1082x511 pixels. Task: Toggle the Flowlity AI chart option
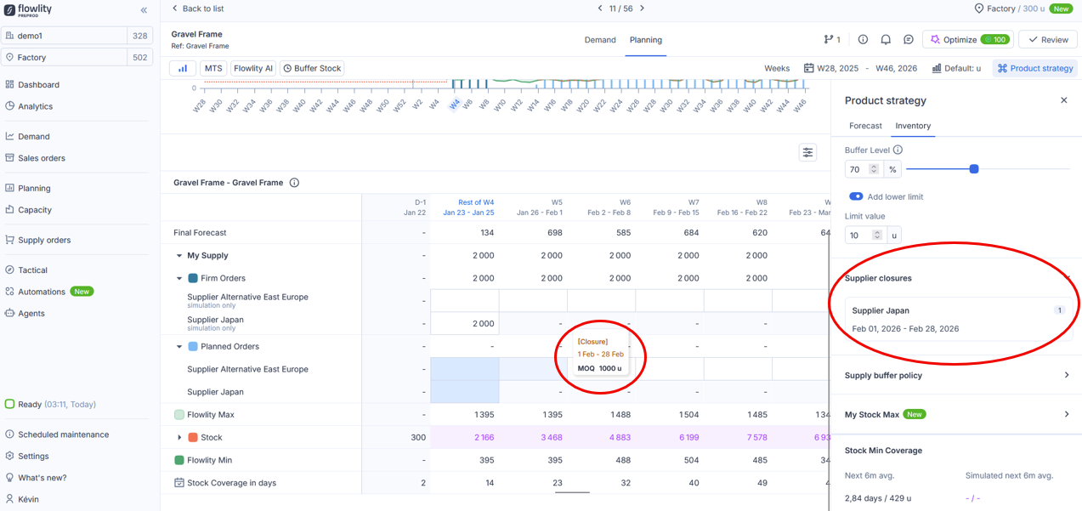click(x=252, y=68)
